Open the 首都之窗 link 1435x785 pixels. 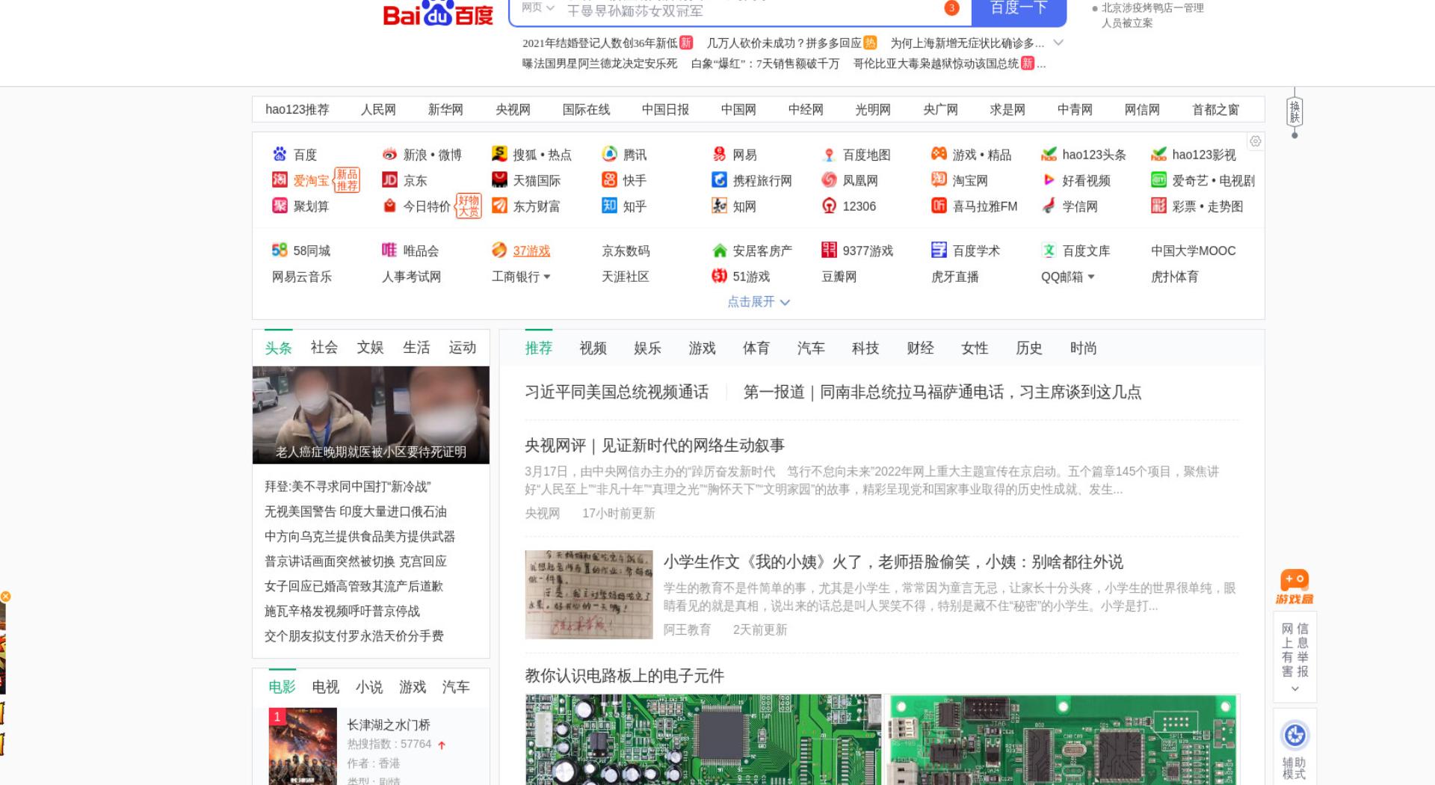point(1215,109)
